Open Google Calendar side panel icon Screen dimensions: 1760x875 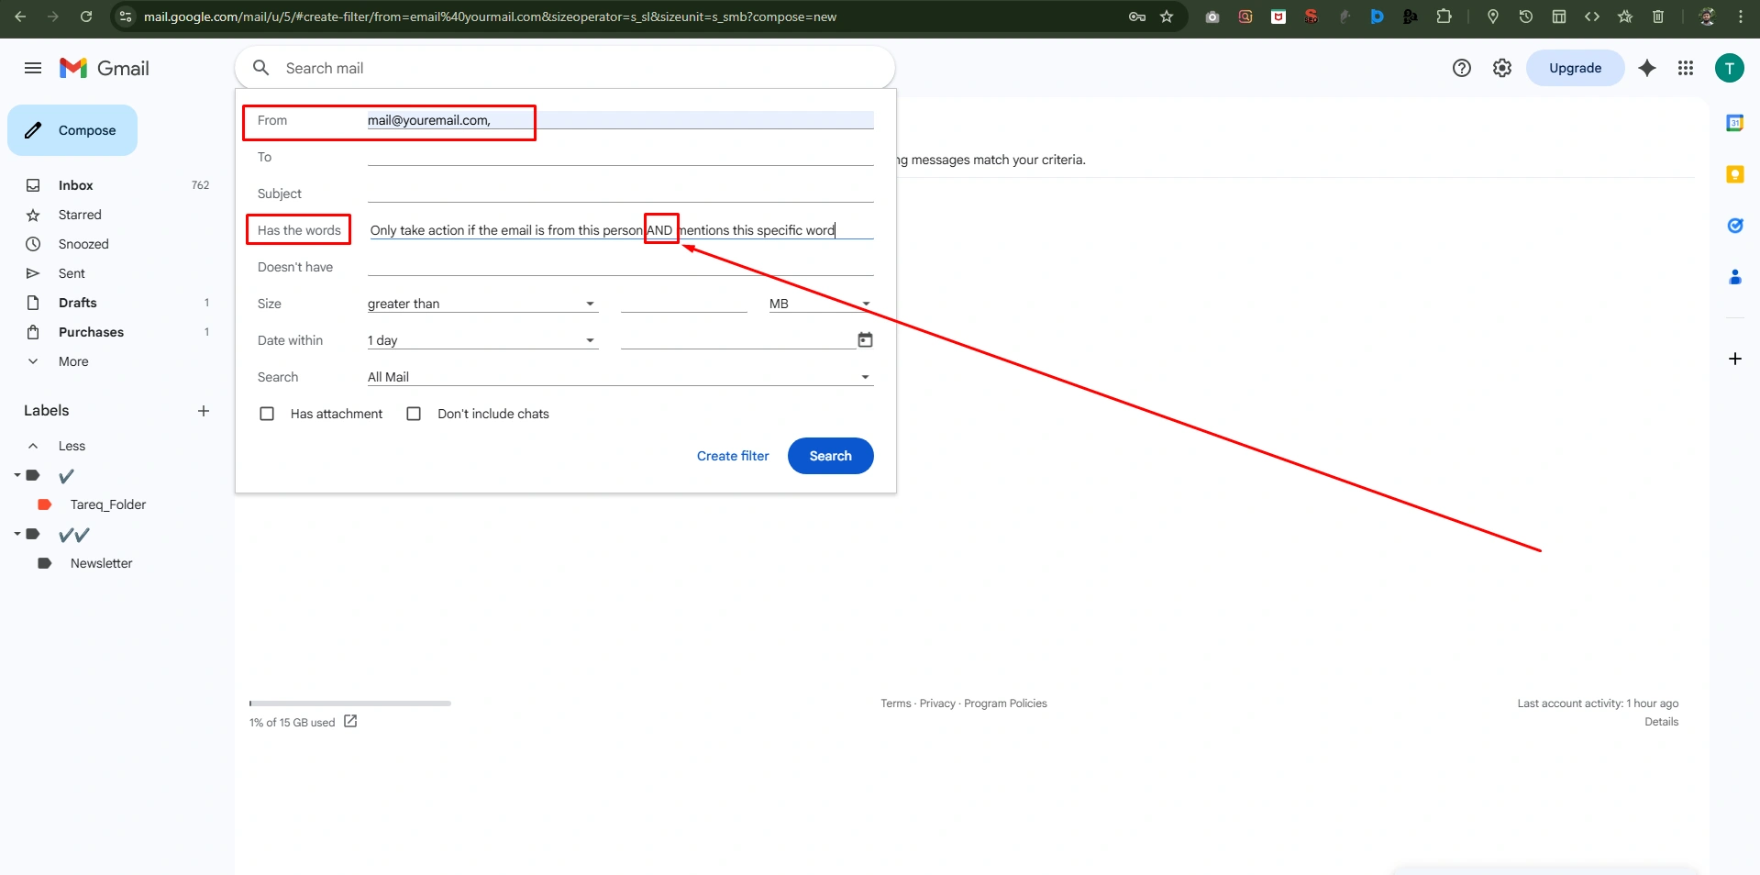(1735, 123)
